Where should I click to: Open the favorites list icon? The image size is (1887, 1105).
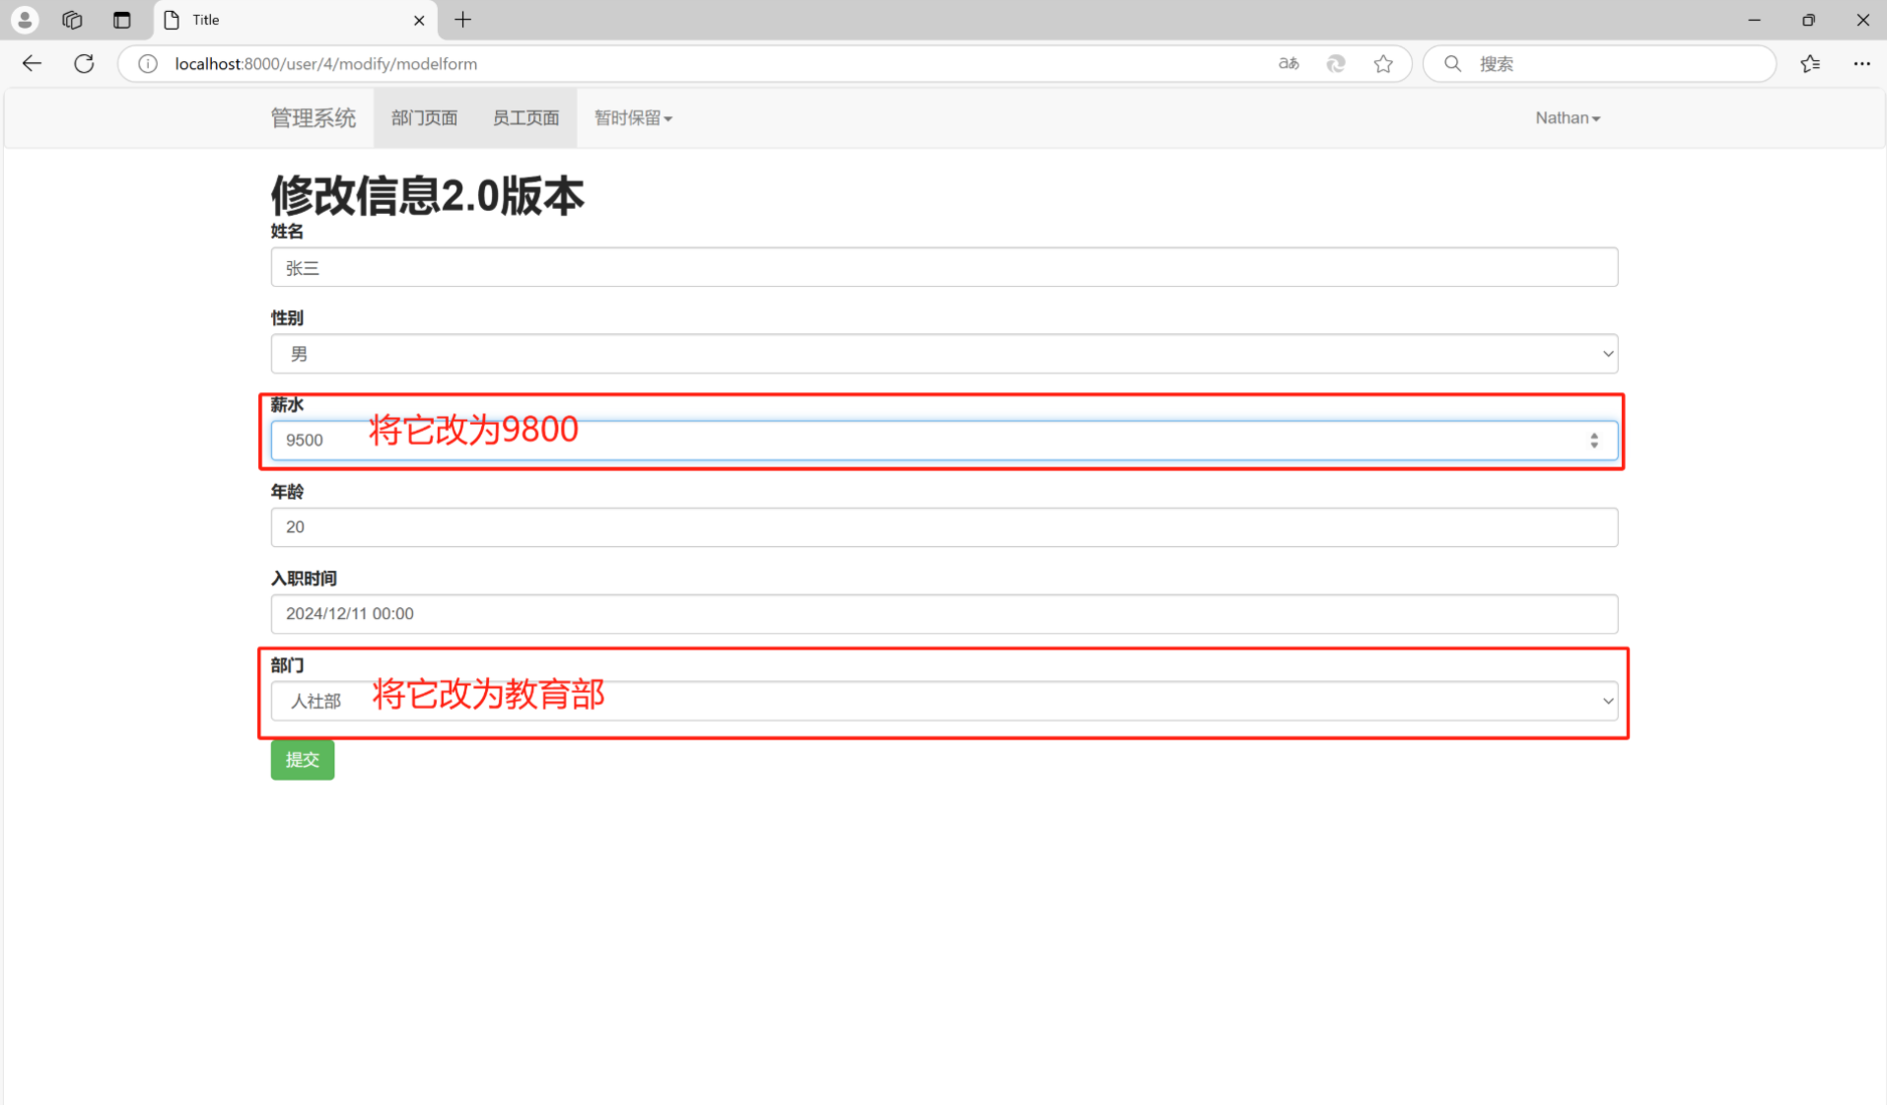pyautogui.click(x=1810, y=64)
